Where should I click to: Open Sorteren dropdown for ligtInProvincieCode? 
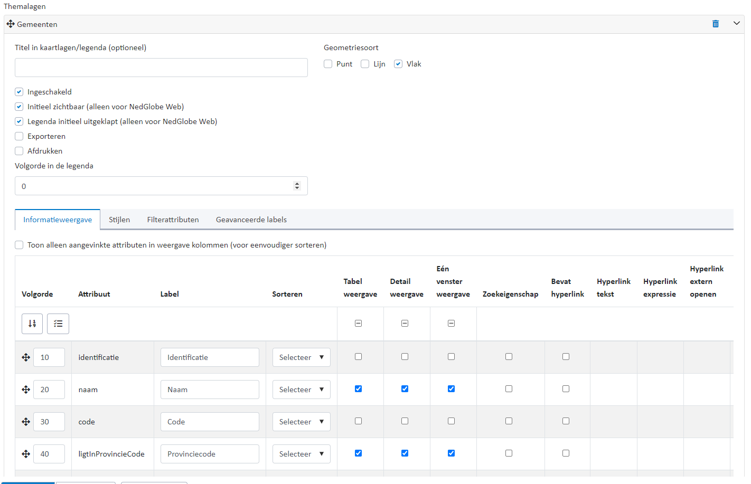302,454
